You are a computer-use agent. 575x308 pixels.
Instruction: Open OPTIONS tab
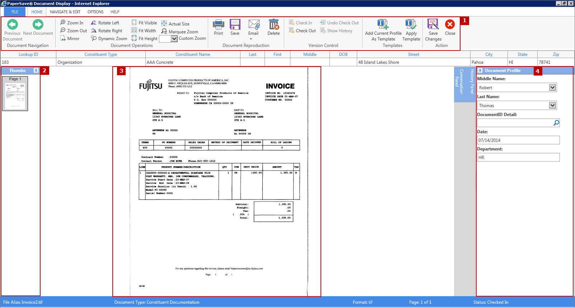[x=95, y=12]
